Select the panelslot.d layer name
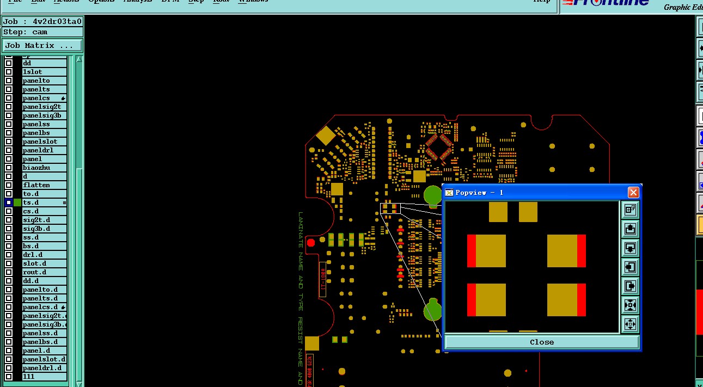Image resolution: width=703 pixels, height=387 pixels. pyautogui.click(x=45, y=359)
